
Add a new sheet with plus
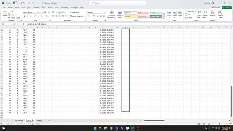(49, 120)
